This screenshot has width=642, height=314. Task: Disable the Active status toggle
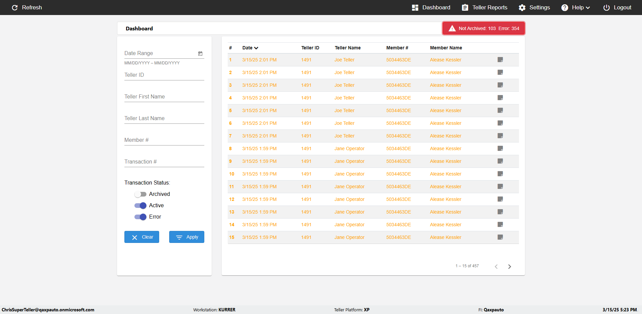pos(140,206)
